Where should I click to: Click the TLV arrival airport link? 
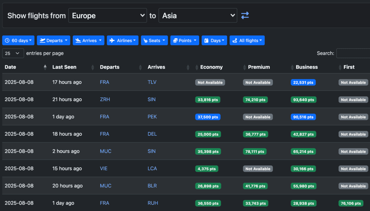pyautogui.click(x=152, y=82)
